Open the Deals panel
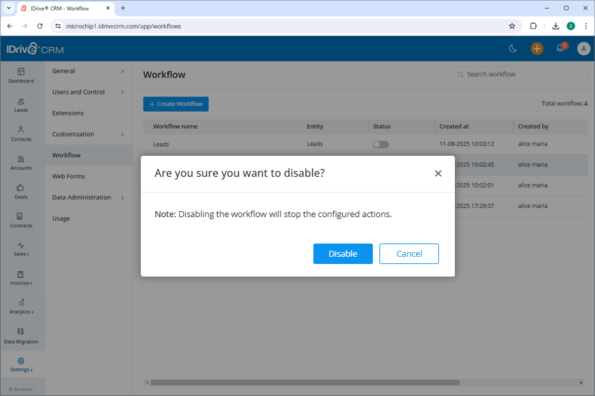The image size is (595, 396). pos(21,193)
